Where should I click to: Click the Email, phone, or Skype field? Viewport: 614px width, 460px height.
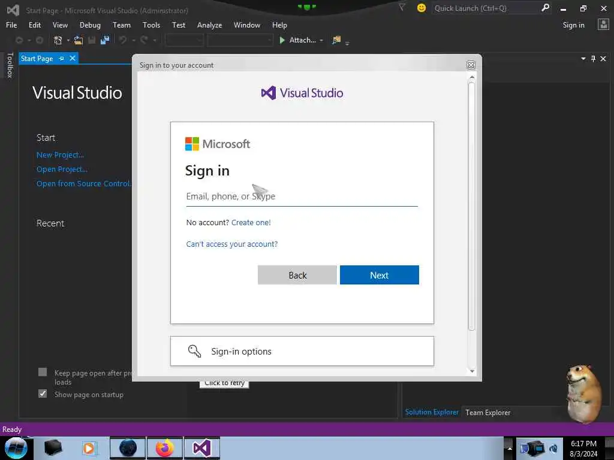click(302, 196)
